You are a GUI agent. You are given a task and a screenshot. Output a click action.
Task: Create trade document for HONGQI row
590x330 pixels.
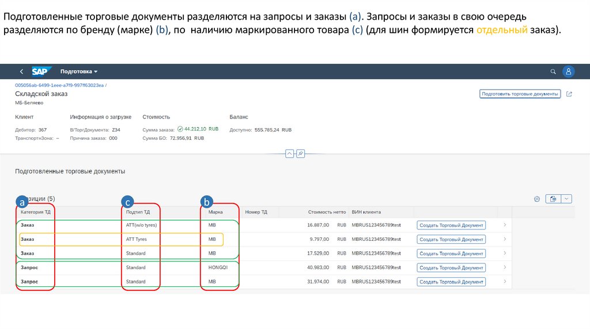coord(451,268)
